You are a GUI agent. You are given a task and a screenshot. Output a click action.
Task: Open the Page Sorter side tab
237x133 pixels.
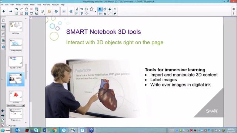(3, 20)
